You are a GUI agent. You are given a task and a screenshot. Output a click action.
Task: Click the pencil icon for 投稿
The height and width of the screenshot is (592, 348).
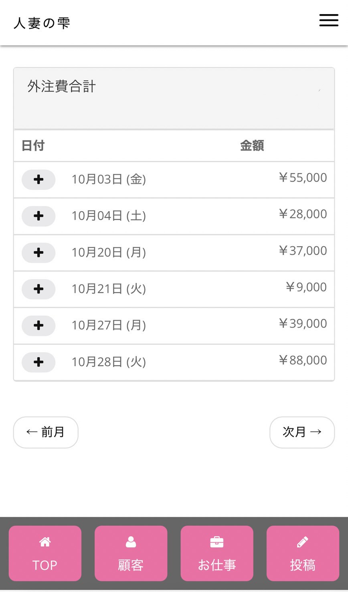pos(303,542)
